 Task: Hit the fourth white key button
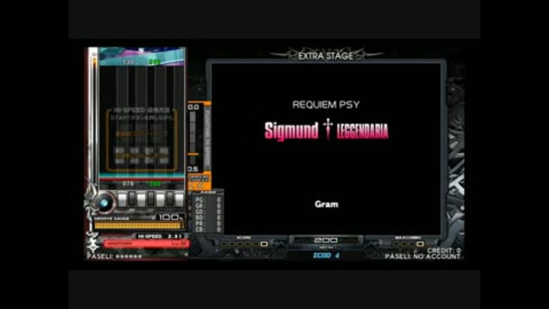179,200
